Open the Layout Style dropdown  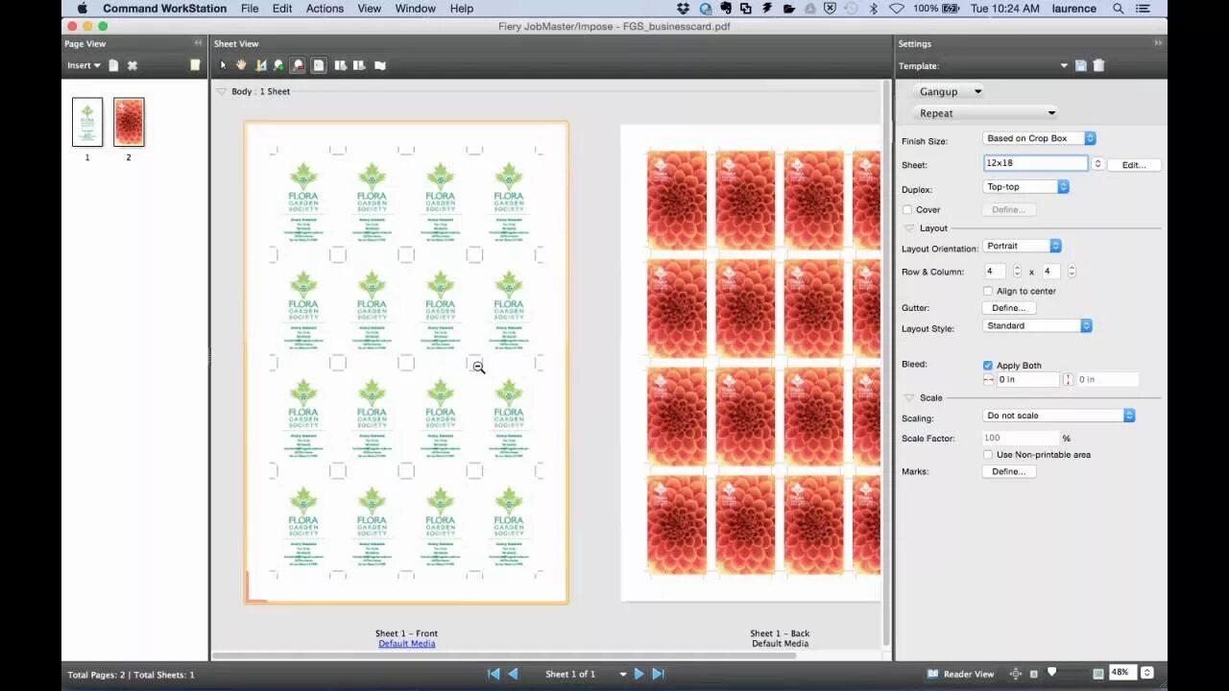(x=1037, y=325)
